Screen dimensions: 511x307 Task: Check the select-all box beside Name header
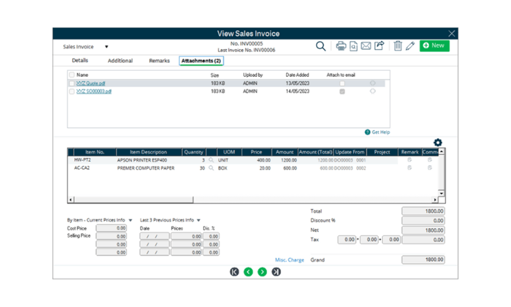coord(72,75)
